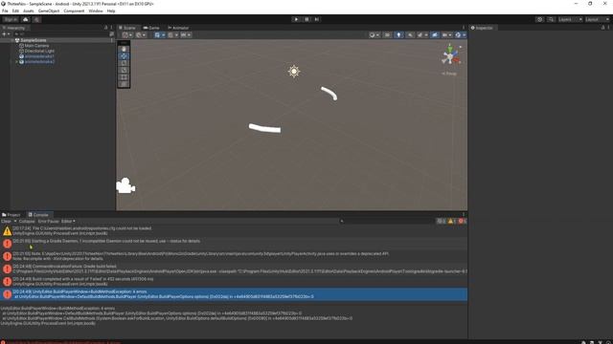Open the Layout dropdown
Image resolution: width=613 pixels, height=344 pixels.
pyautogui.click(x=597, y=19)
